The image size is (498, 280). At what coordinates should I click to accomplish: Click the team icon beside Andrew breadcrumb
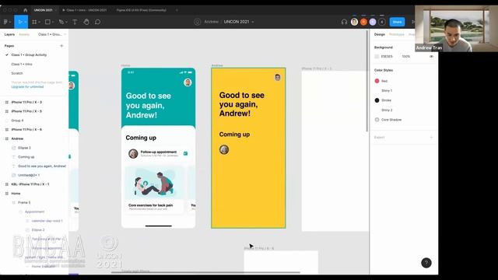(197, 22)
